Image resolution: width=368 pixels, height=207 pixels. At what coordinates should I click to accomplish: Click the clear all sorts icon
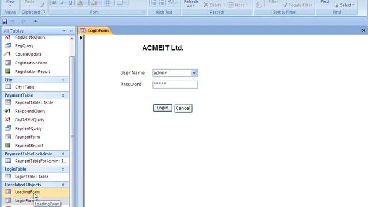point(259,5)
